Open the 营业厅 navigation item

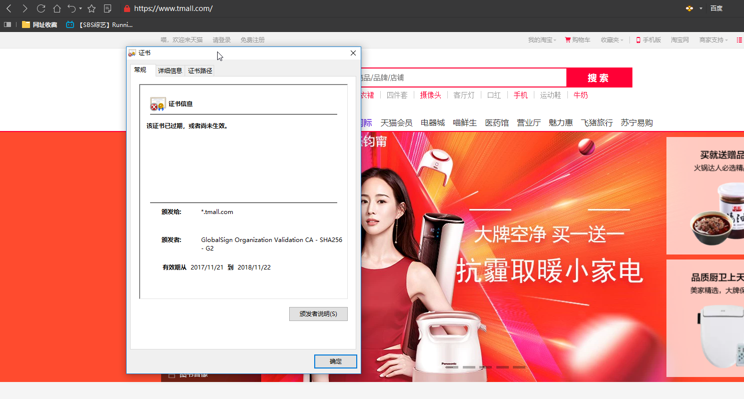(529, 122)
